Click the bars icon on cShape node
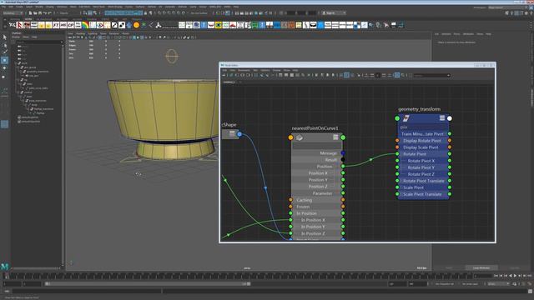This screenshot has height=300, width=534. tap(232, 133)
